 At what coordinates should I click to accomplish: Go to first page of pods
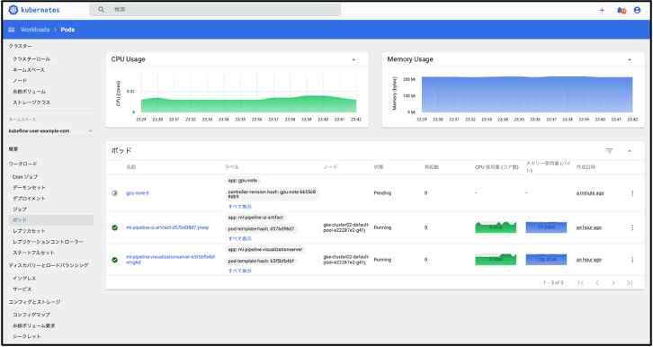(581, 282)
